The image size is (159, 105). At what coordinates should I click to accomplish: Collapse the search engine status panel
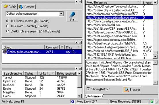pyautogui.click(x=76, y=69)
